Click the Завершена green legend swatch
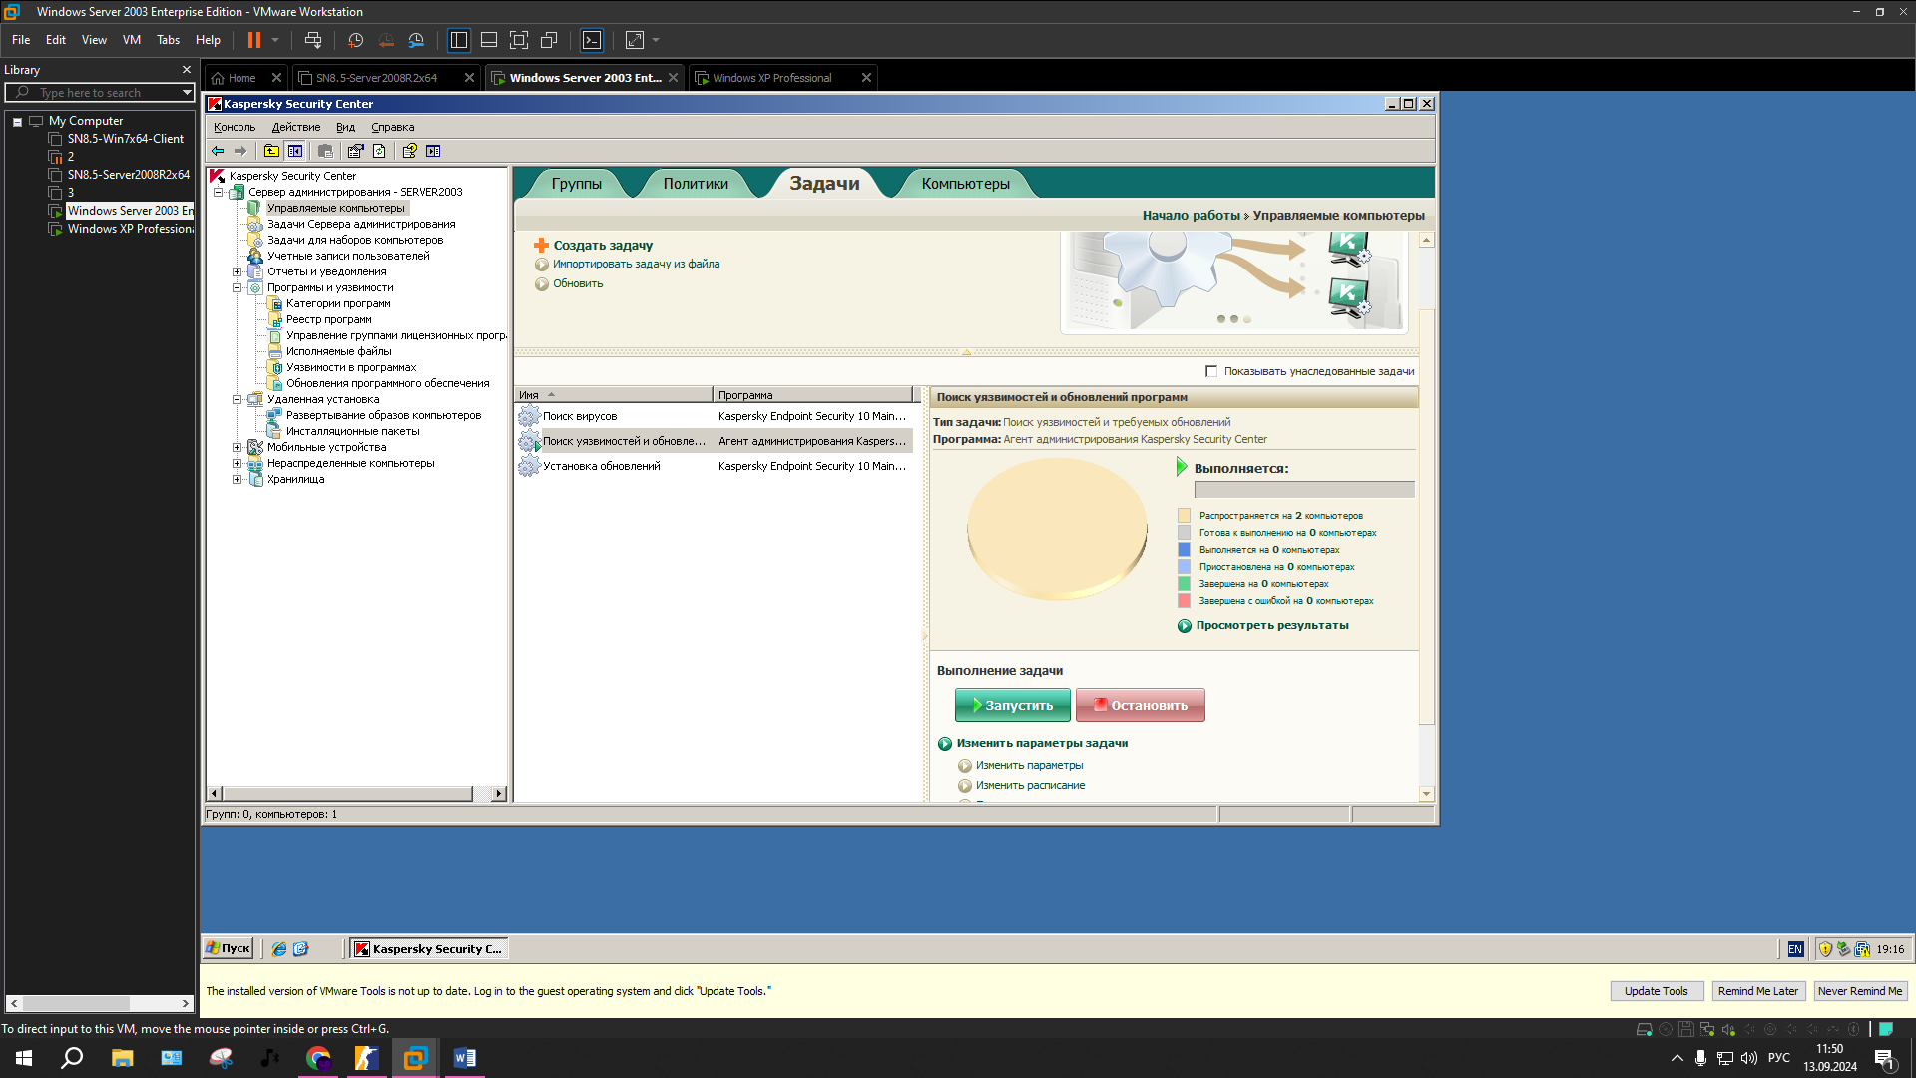 tap(1184, 584)
